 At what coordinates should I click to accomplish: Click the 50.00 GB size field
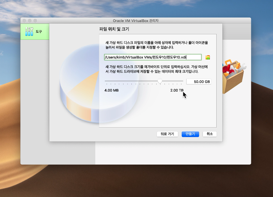[199, 82]
